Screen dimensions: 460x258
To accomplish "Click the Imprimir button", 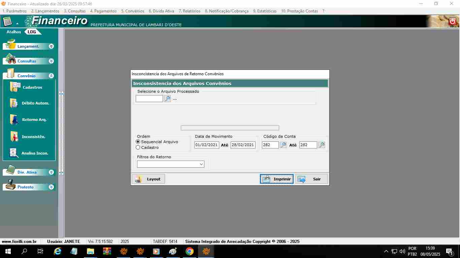I will coord(277,179).
